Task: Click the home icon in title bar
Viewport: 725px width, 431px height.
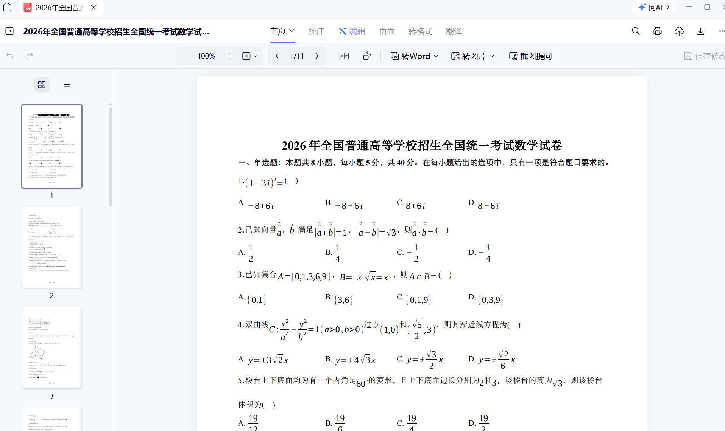Action: point(7,7)
